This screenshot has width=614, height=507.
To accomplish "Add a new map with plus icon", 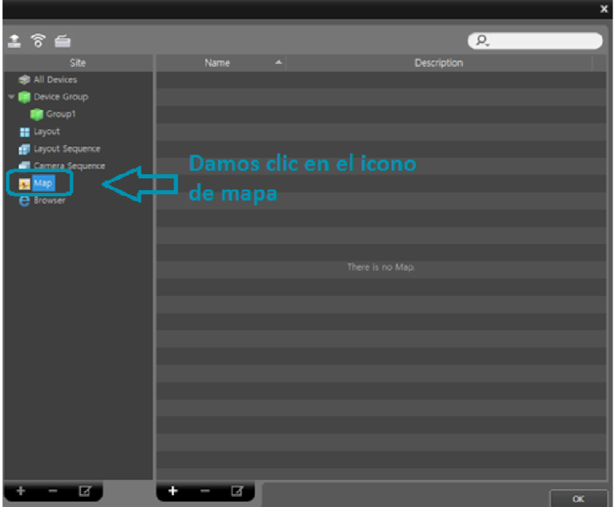I will [173, 490].
